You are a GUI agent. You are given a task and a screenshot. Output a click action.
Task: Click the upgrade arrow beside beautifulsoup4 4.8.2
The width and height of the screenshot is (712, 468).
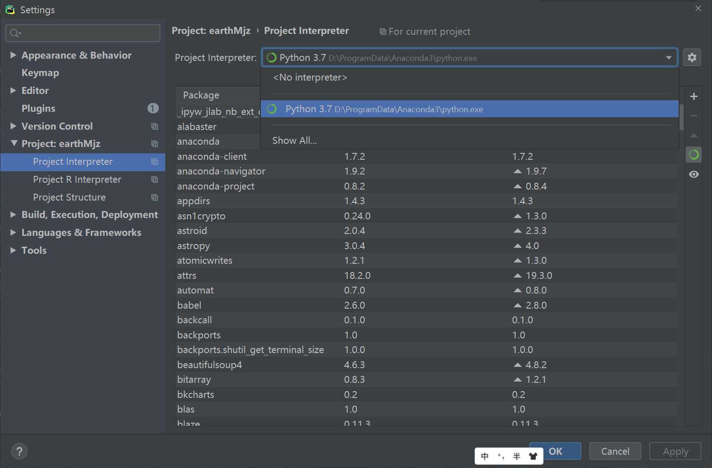point(518,365)
